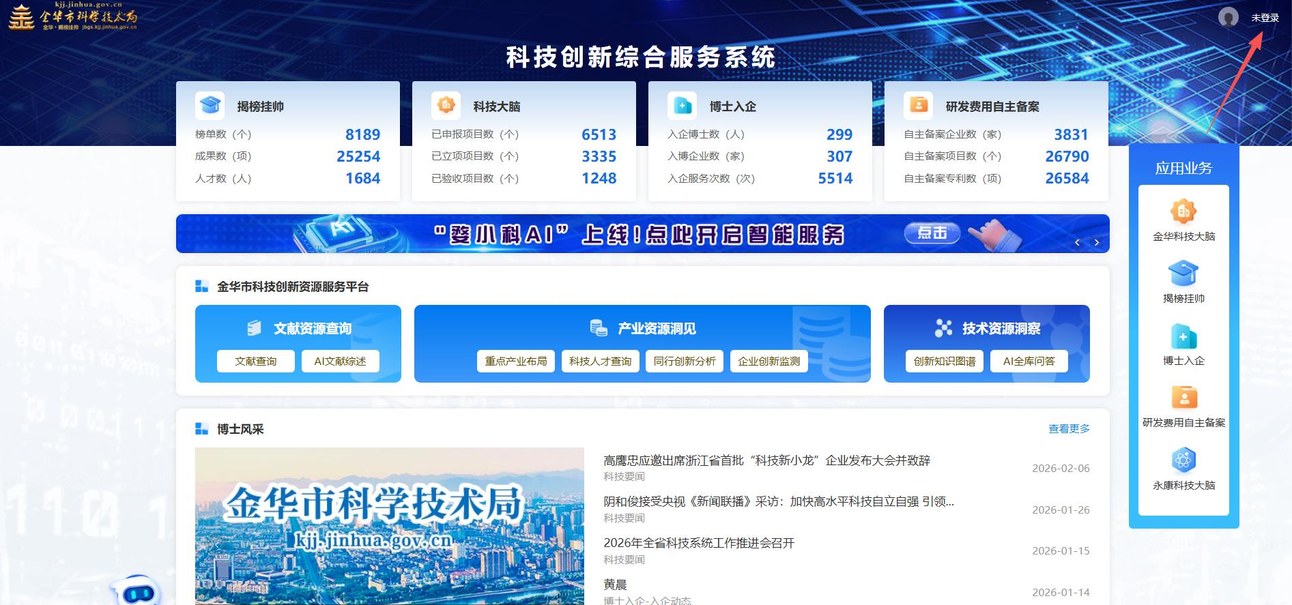The height and width of the screenshot is (605, 1292).
Task: Click the 揭榜挂帅 graduation cap sidebar icon
Action: (1183, 275)
